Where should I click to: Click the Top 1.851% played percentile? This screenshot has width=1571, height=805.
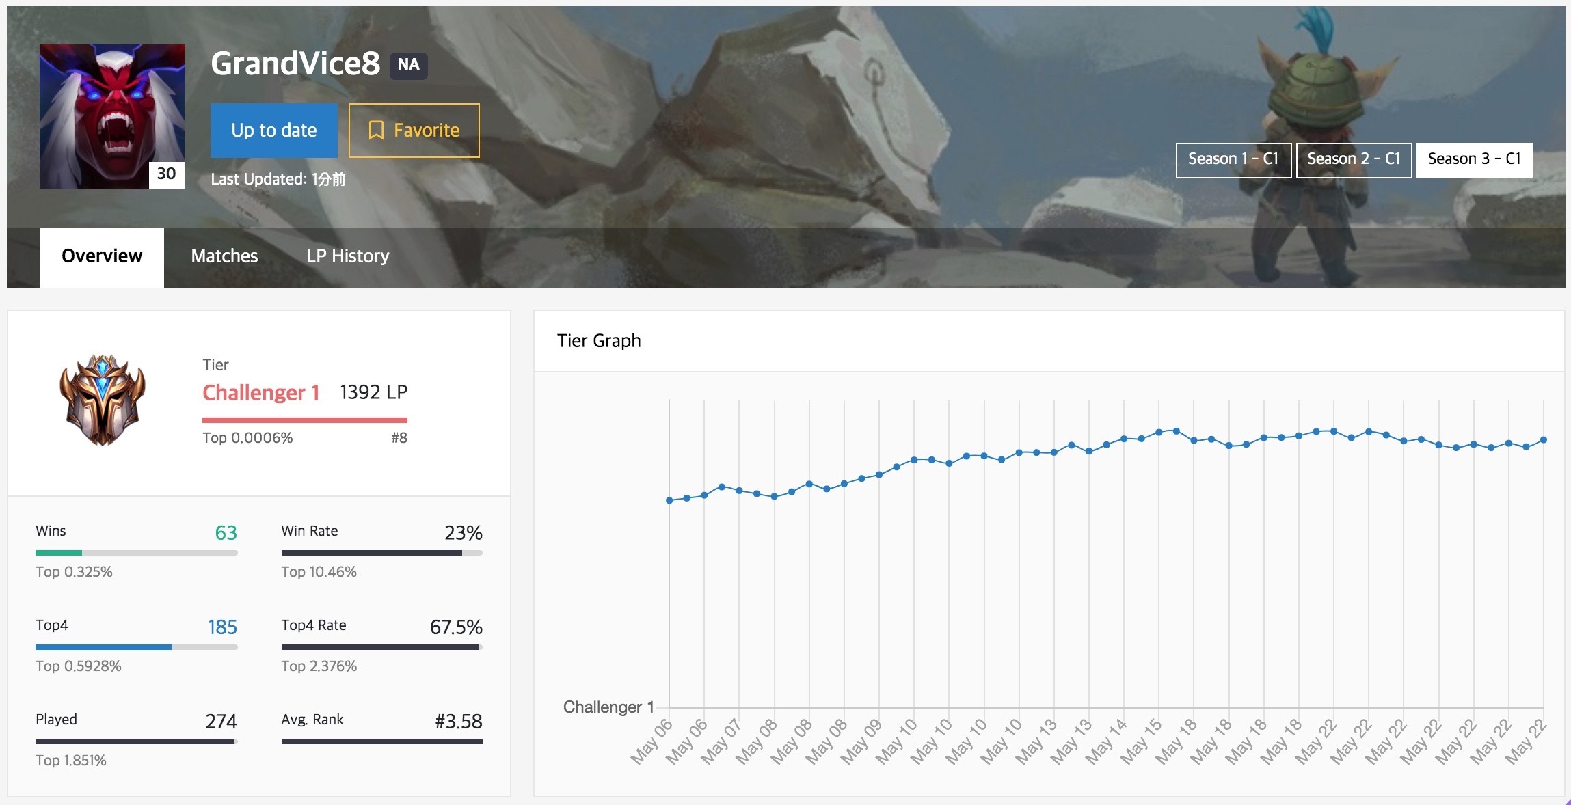[71, 761]
